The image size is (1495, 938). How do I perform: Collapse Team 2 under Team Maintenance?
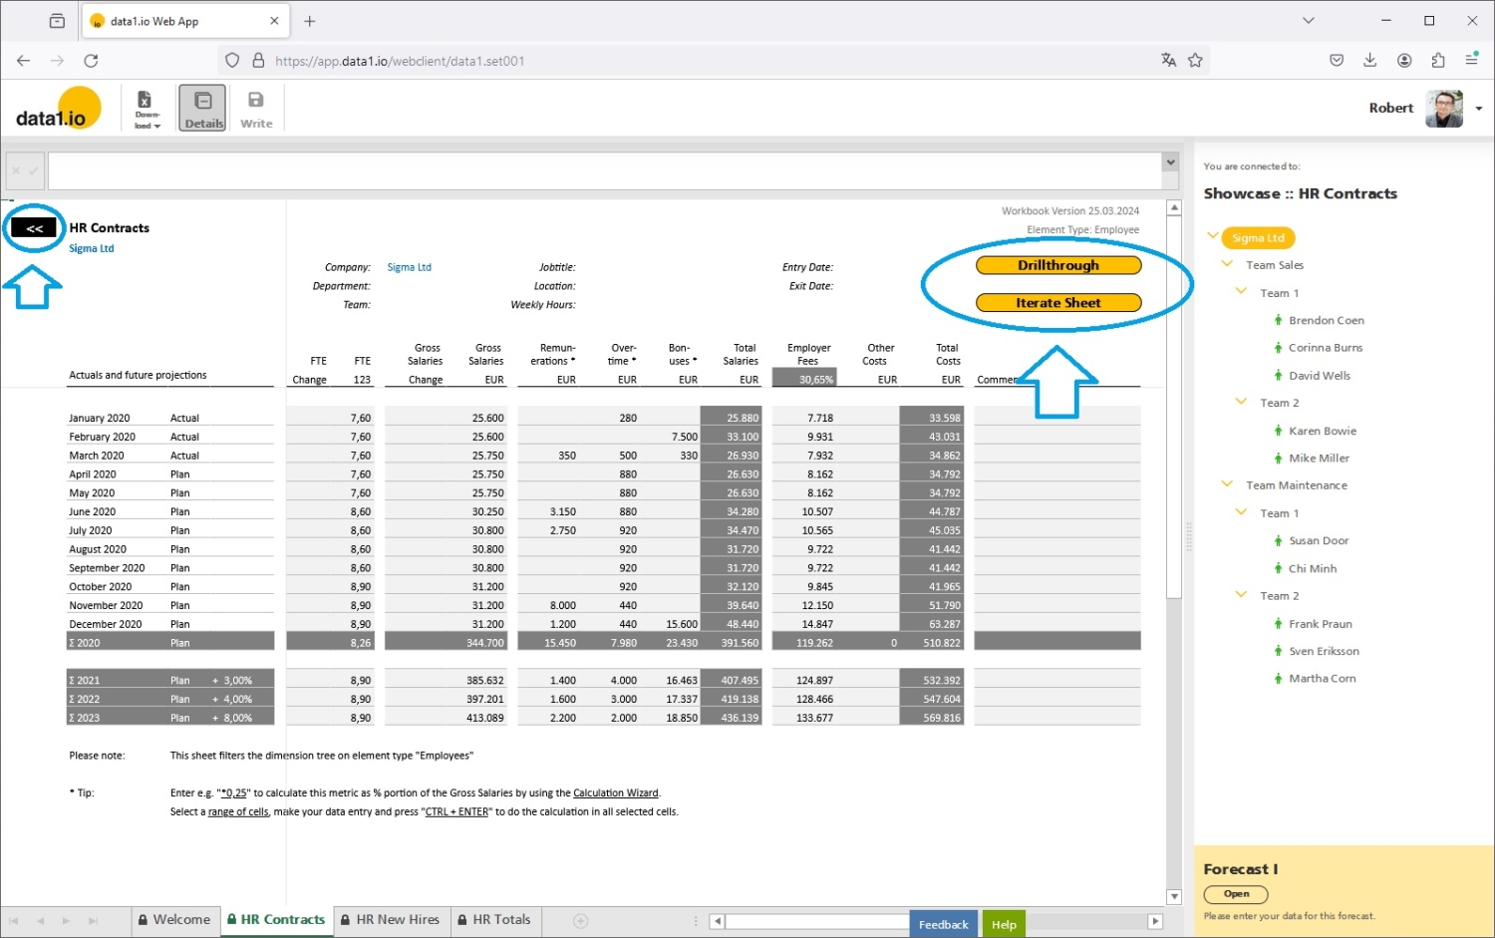[1241, 594]
